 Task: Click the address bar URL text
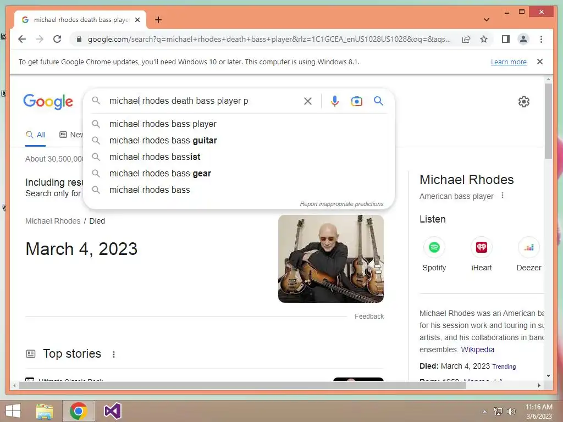pos(269,39)
